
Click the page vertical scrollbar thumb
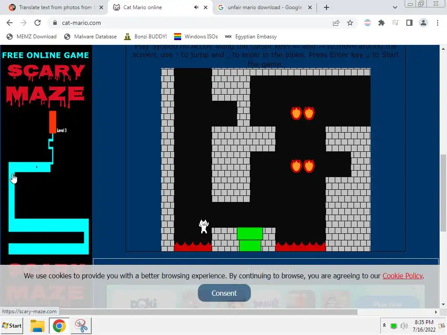click(x=443, y=193)
